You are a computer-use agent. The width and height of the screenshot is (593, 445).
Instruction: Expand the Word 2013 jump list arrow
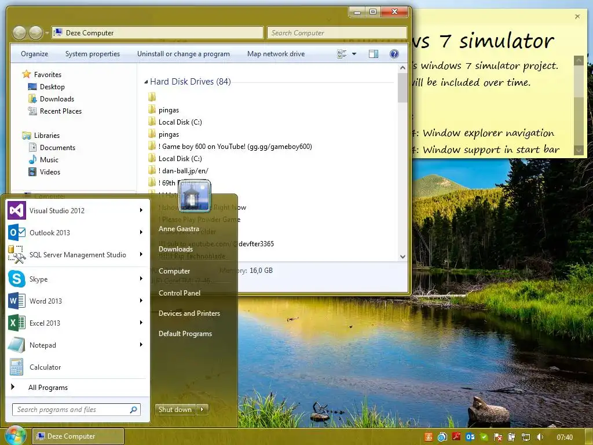coord(141,301)
